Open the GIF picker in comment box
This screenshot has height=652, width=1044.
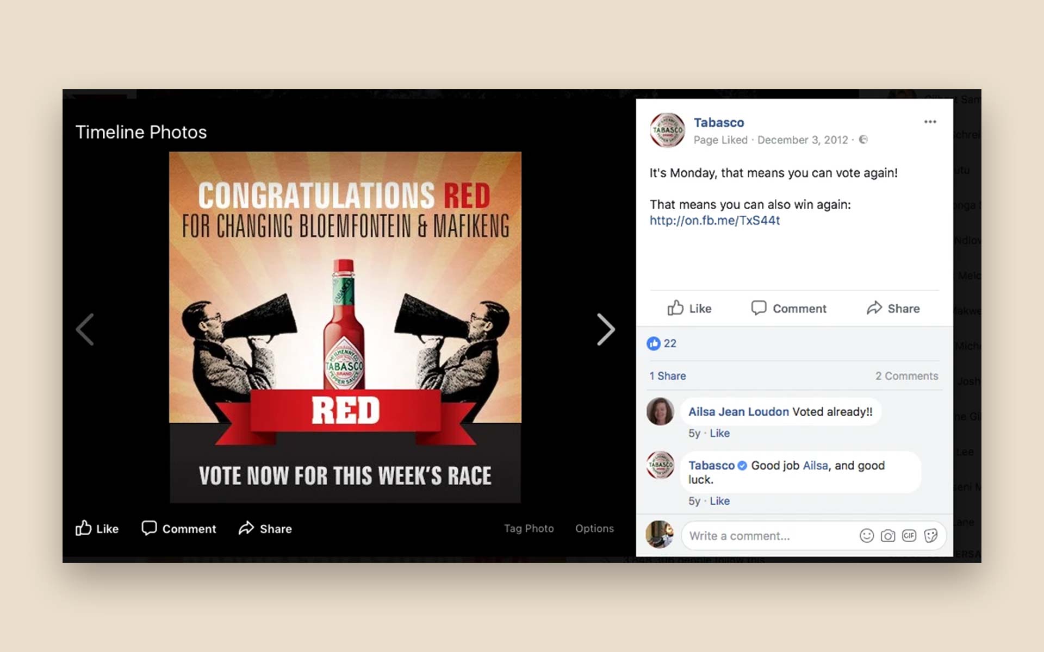pos(909,536)
